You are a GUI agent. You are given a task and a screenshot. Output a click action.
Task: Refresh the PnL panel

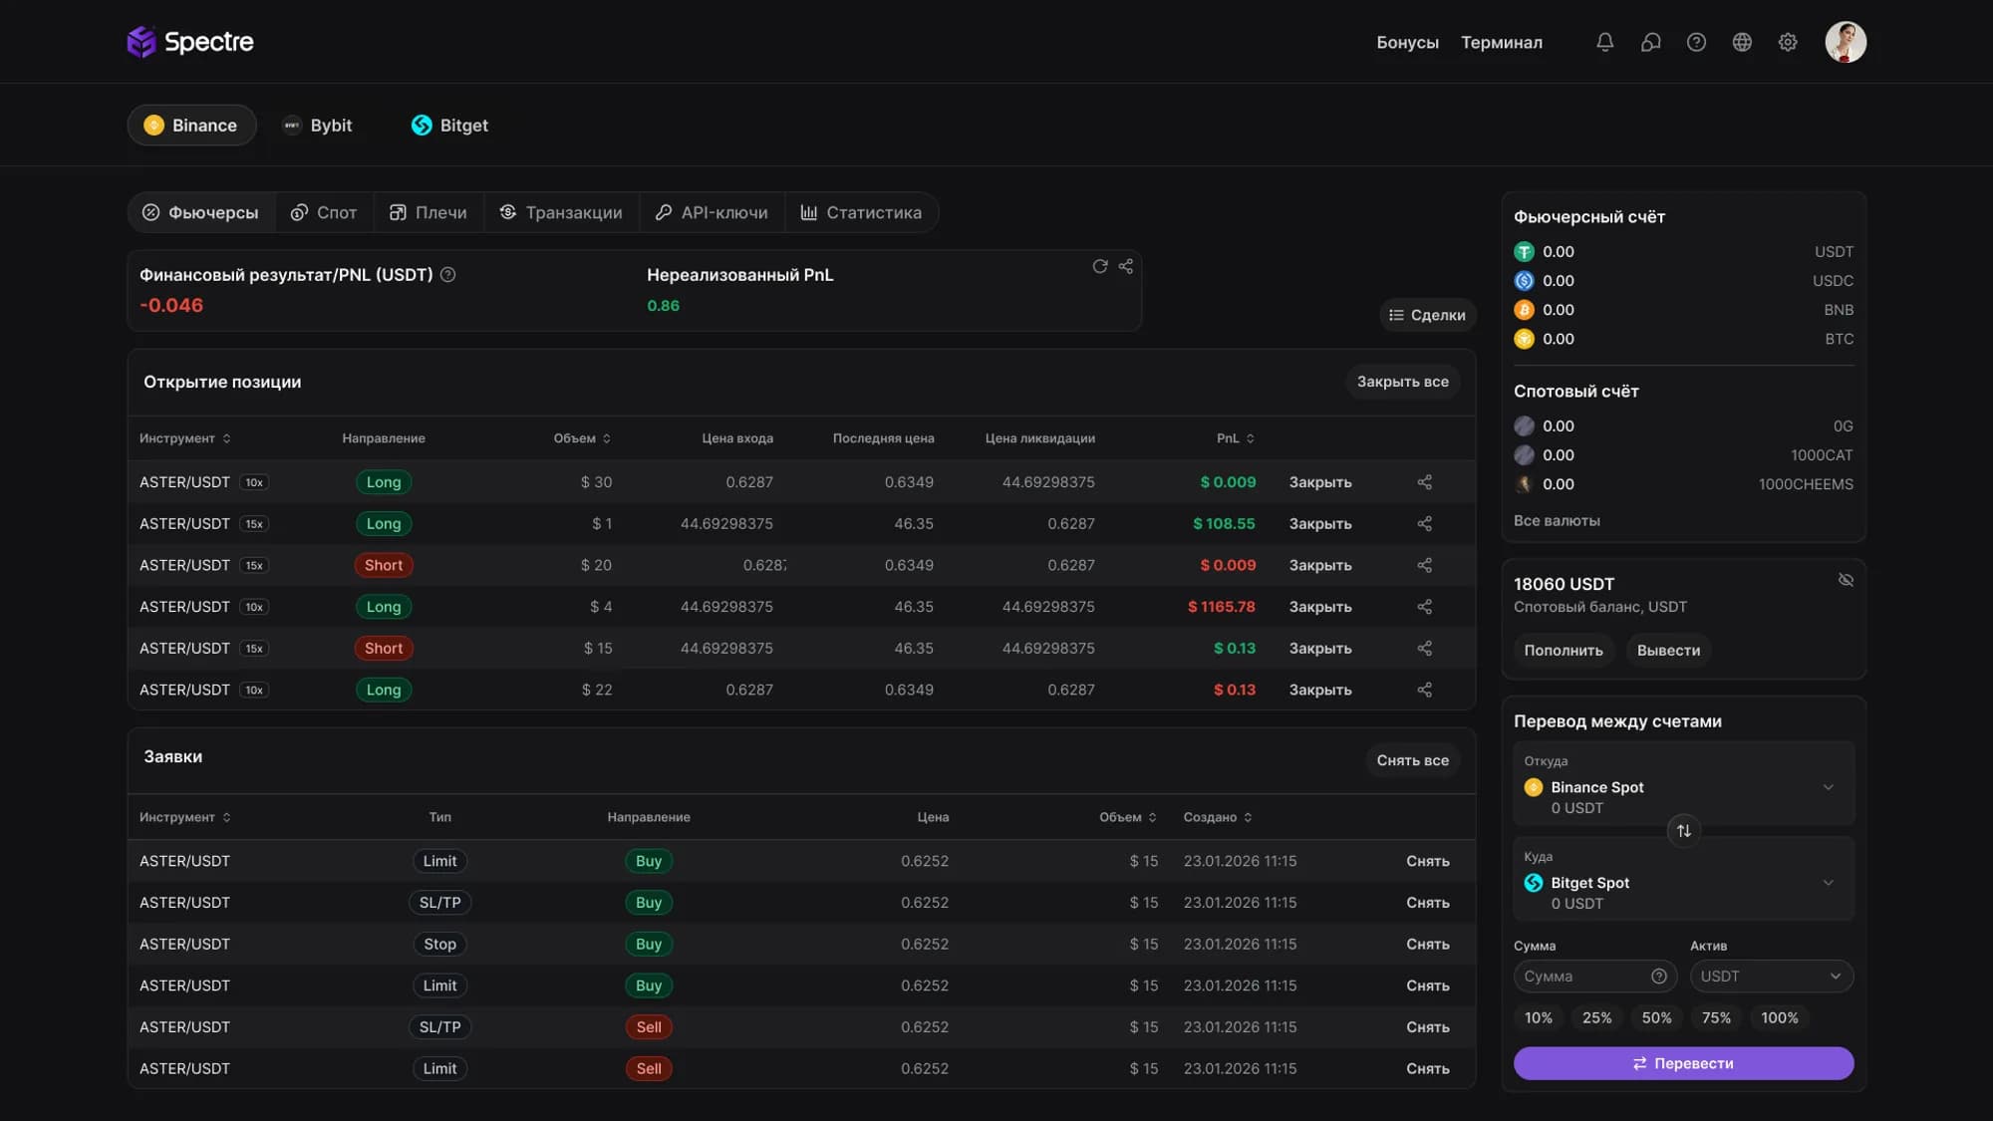pos(1099,266)
